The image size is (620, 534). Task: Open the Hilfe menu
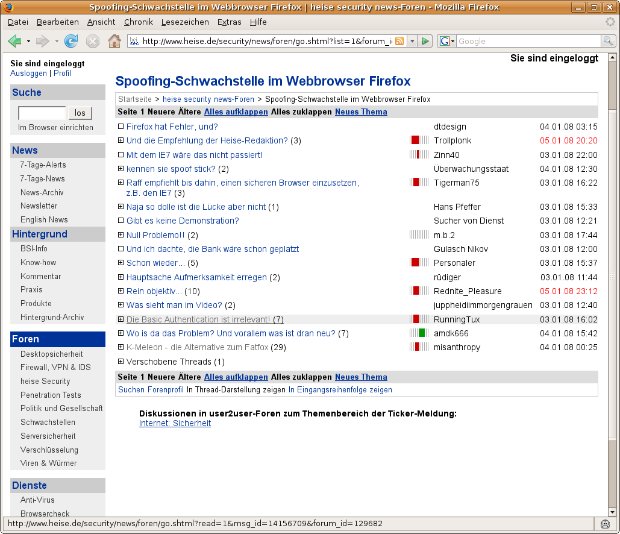pyautogui.click(x=258, y=22)
